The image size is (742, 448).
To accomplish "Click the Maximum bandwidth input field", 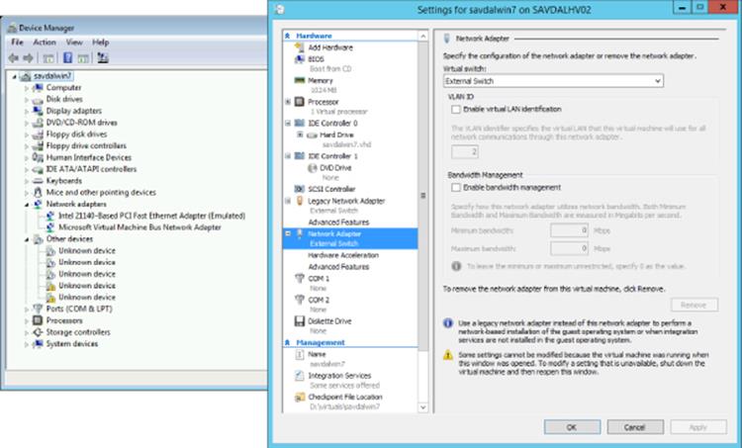I will (569, 248).
